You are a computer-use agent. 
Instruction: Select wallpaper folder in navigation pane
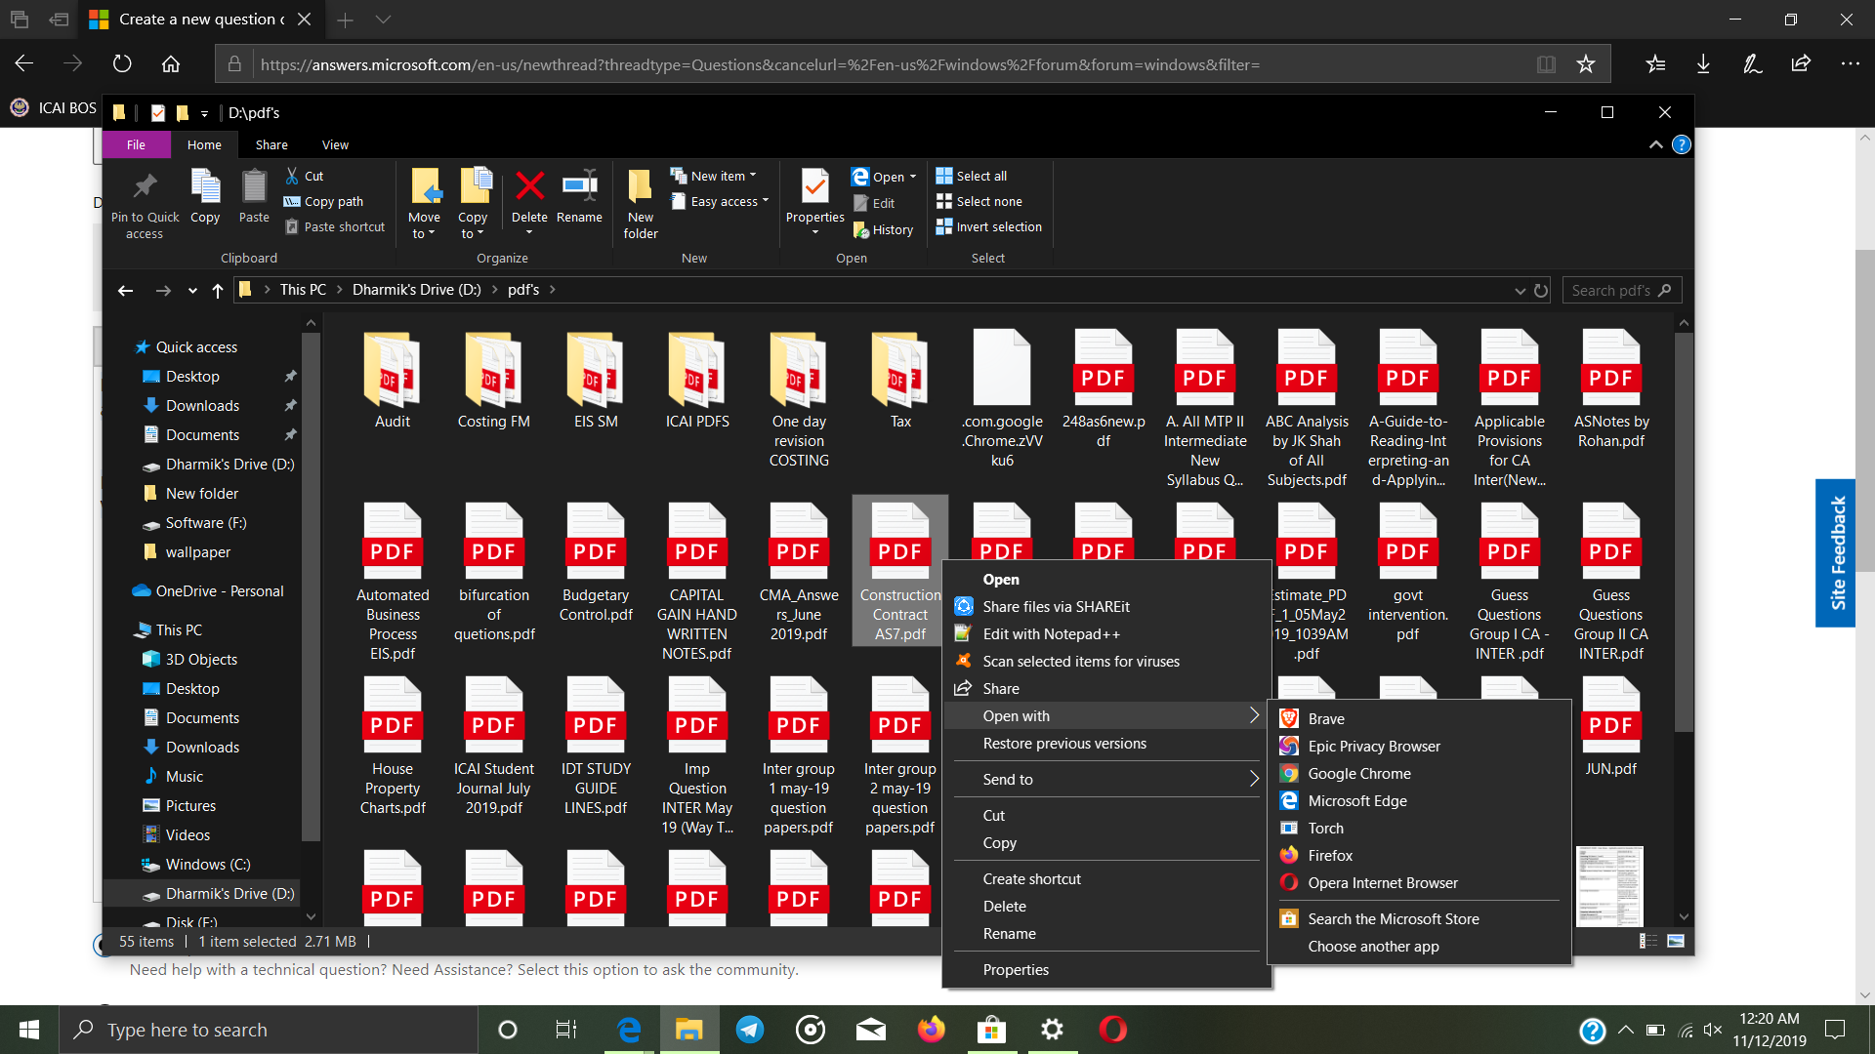[x=198, y=551]
